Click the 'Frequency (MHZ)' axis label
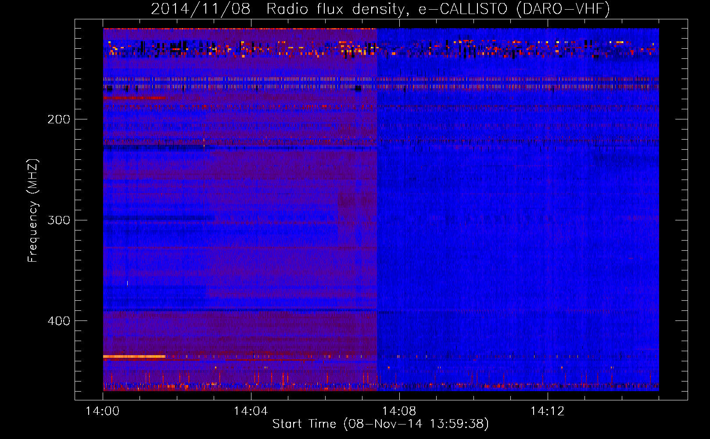710x439 pixels. 33,211
